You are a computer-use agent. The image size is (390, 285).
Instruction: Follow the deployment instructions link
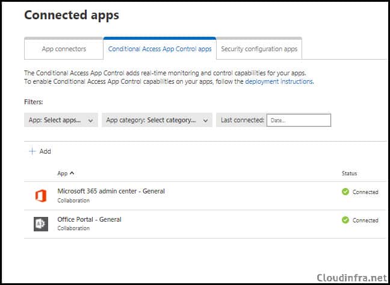tap(279, 81)
